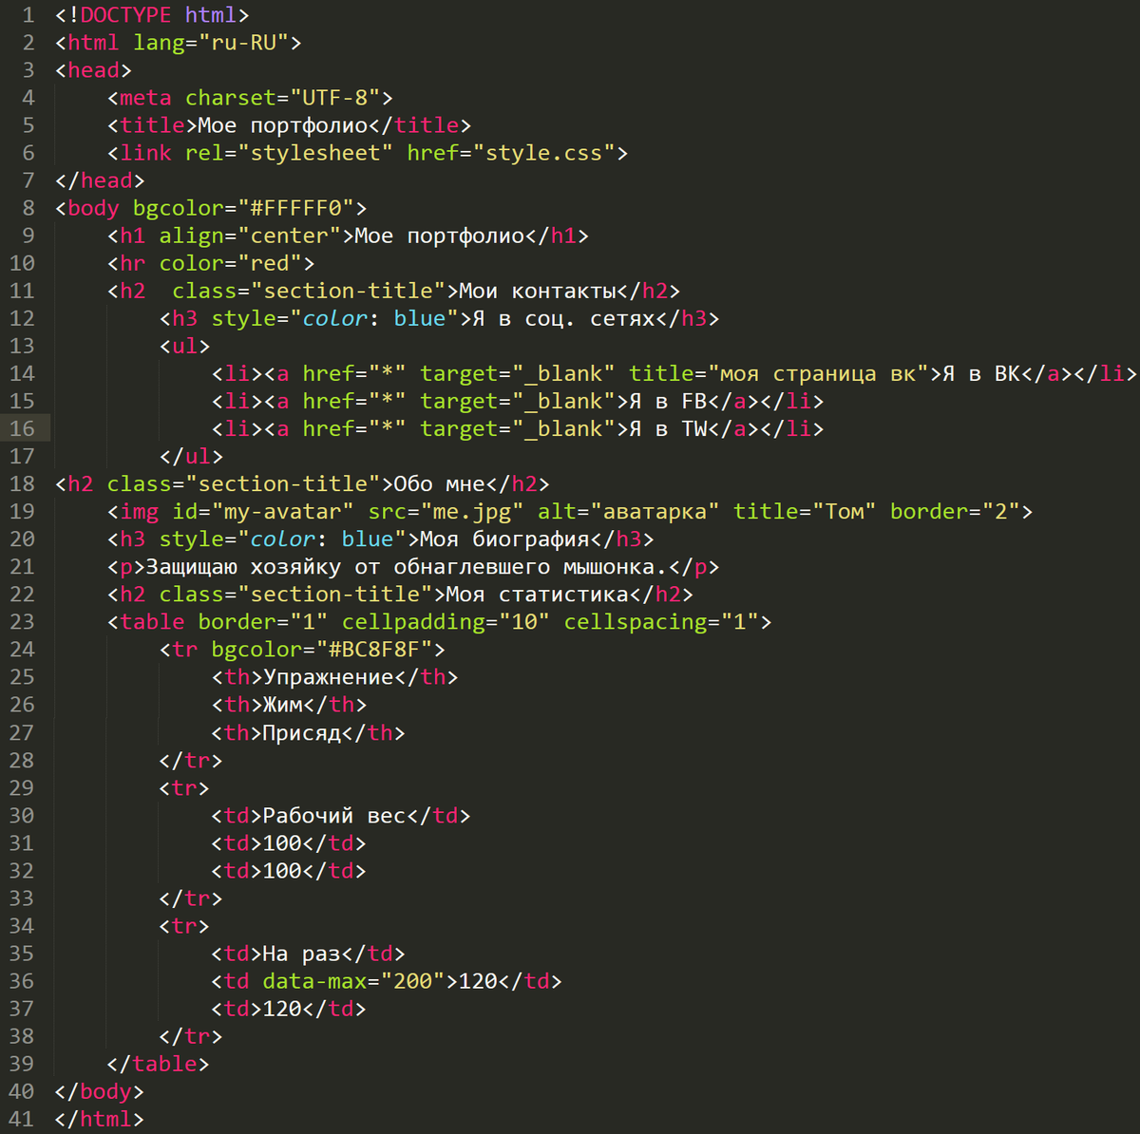Click the opening head tag
The height and width of the screenshot is (1134, 1140).
(x=93, y=70)
